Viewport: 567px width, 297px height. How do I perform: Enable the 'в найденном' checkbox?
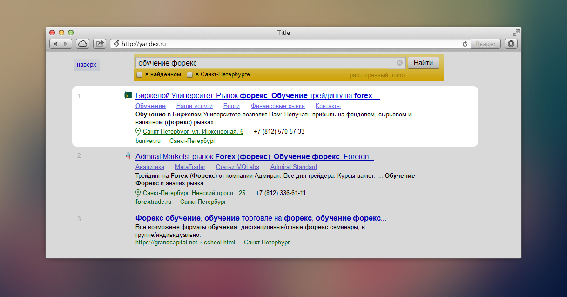coord(139,74)
